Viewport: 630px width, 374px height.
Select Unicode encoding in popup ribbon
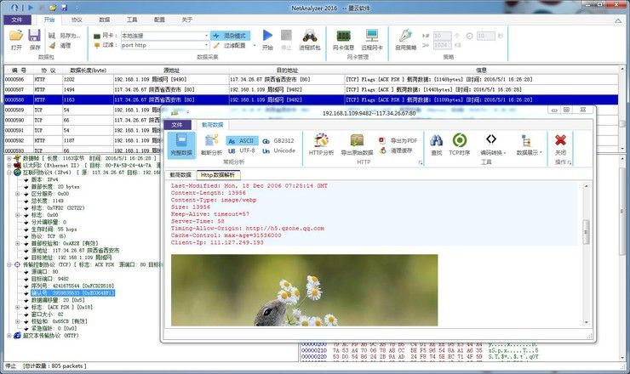click(278, 151)
